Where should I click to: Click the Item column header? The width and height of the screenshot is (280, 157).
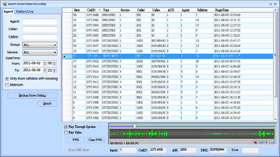79,10
